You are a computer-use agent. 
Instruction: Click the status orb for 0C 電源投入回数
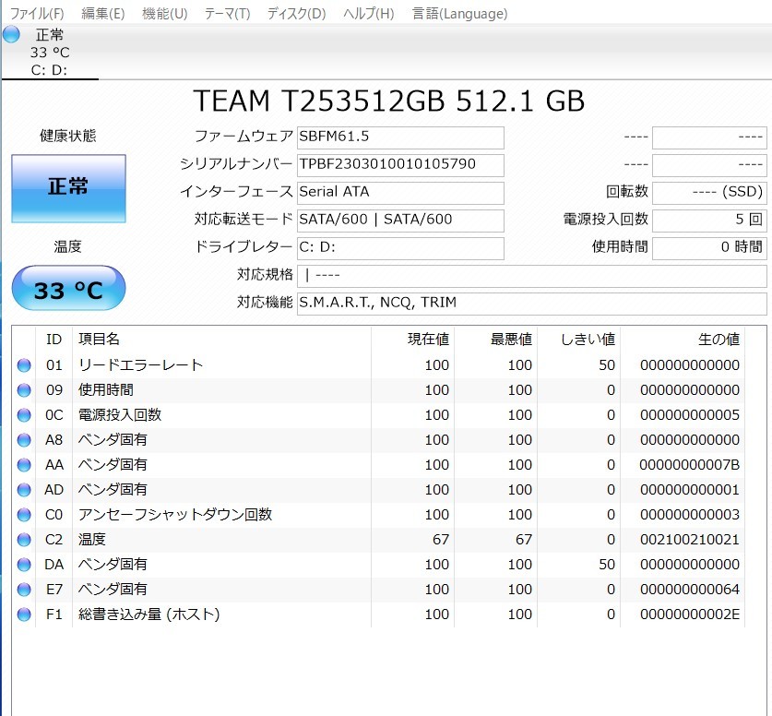tap(24, 415)
